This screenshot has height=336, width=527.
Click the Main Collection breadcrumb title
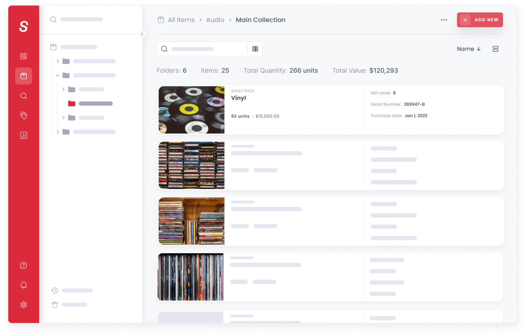tap(261, 20)
